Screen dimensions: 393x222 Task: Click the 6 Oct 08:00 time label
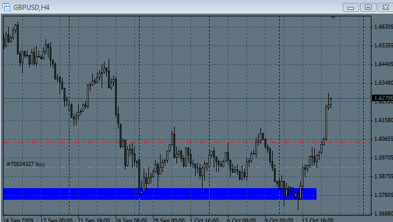click(242, 220)
